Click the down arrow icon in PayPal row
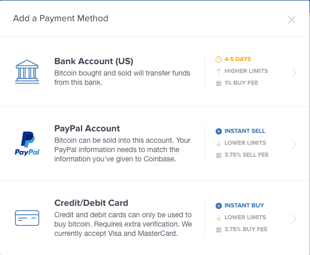Image resolution: width=310 pixels, height=255 pixels. (x=218, y=143)
